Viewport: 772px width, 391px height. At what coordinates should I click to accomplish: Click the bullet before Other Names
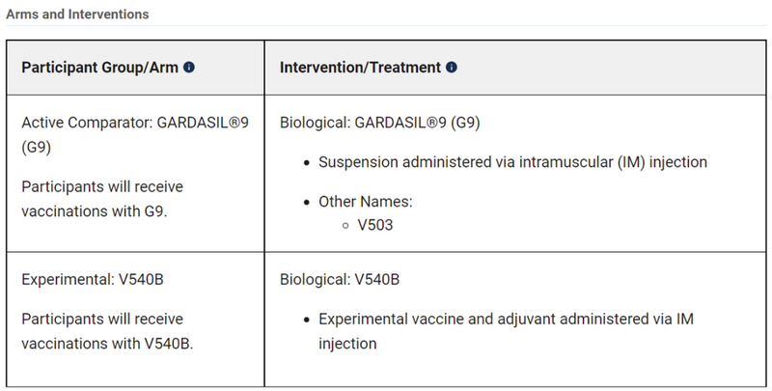(x=306, y=203)
